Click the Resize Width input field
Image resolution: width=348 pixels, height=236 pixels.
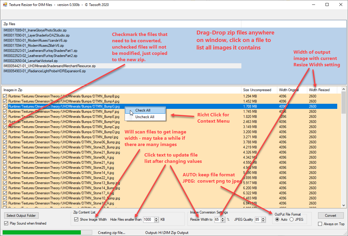[217, 220]
